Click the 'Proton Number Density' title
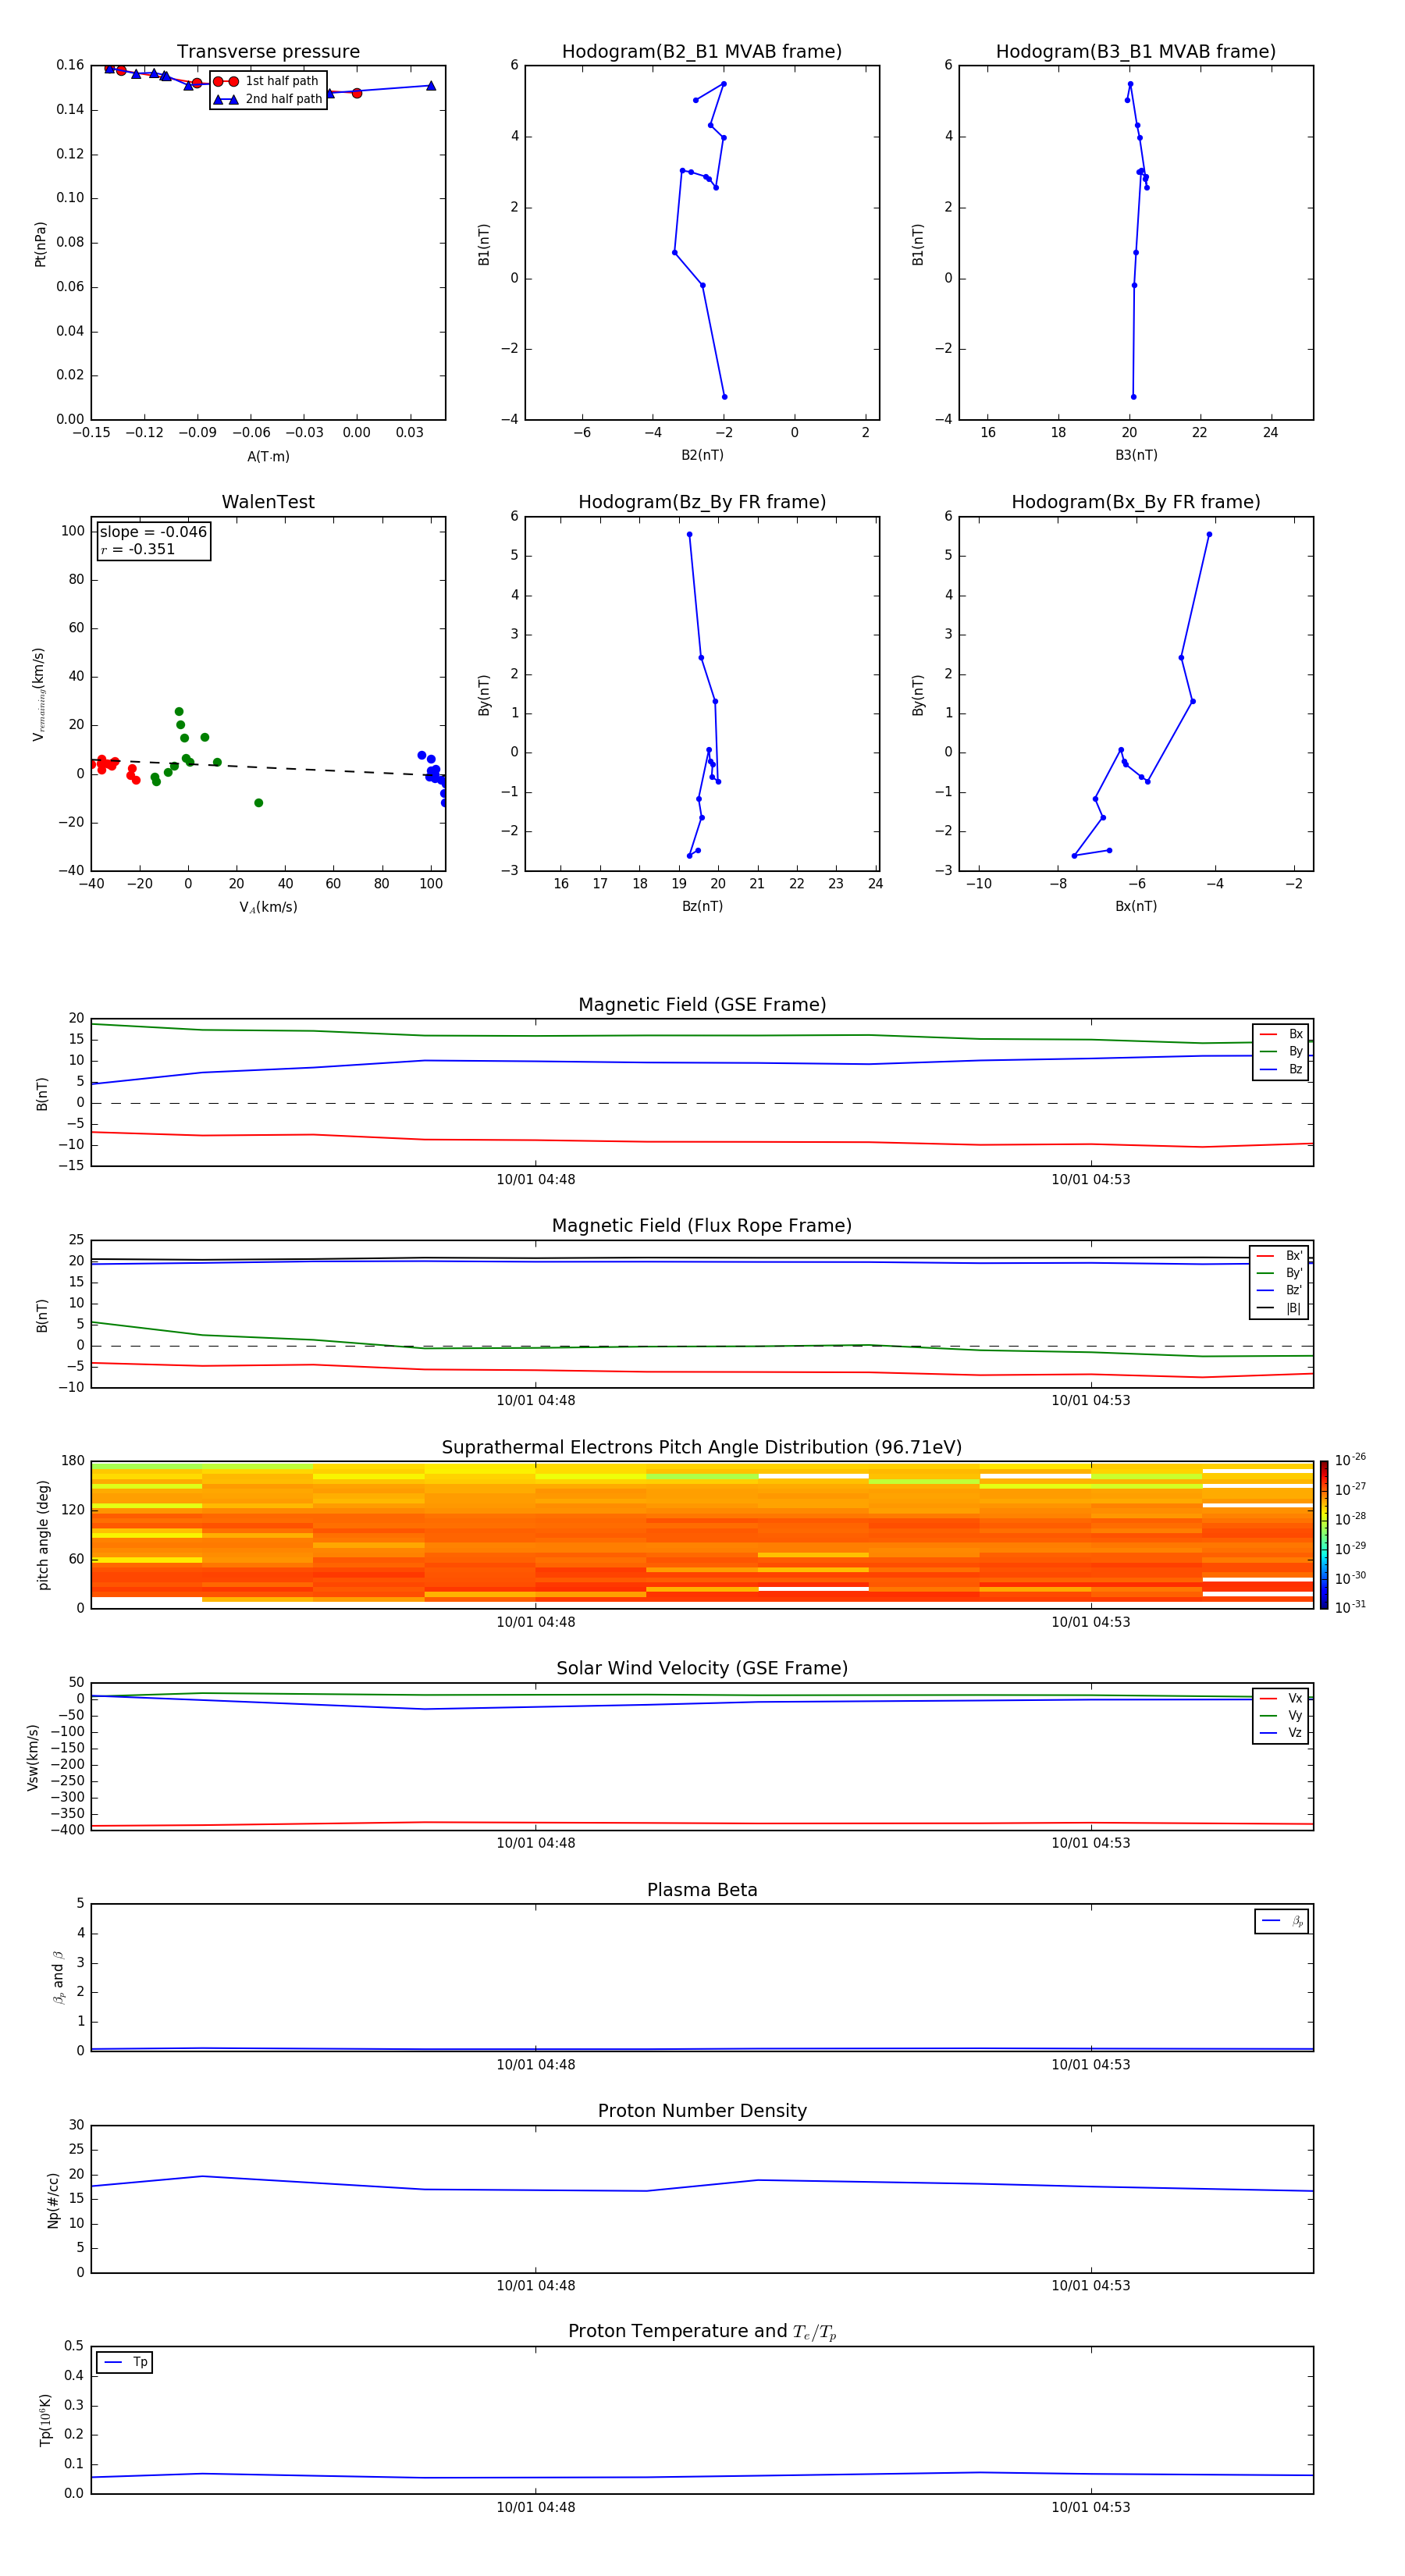Image resolution: width=1405 pixels, height=2576 pixels. tap(702, 2111)
